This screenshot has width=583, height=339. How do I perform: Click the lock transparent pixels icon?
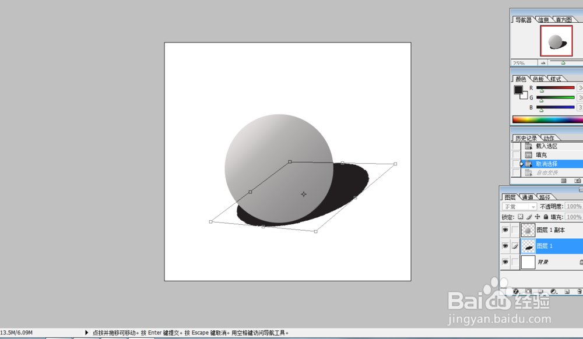click(x=522, y=217)
